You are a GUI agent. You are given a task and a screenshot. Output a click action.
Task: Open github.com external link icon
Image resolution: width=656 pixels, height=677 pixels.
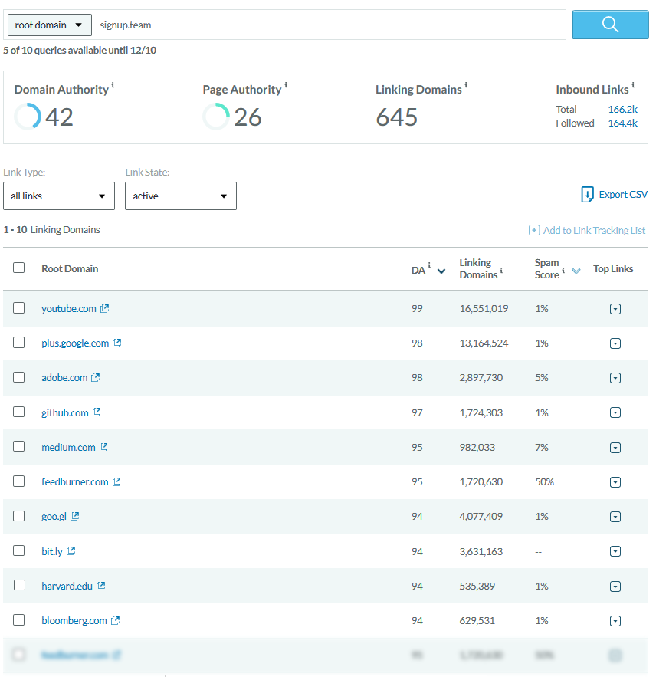point(97,412)
